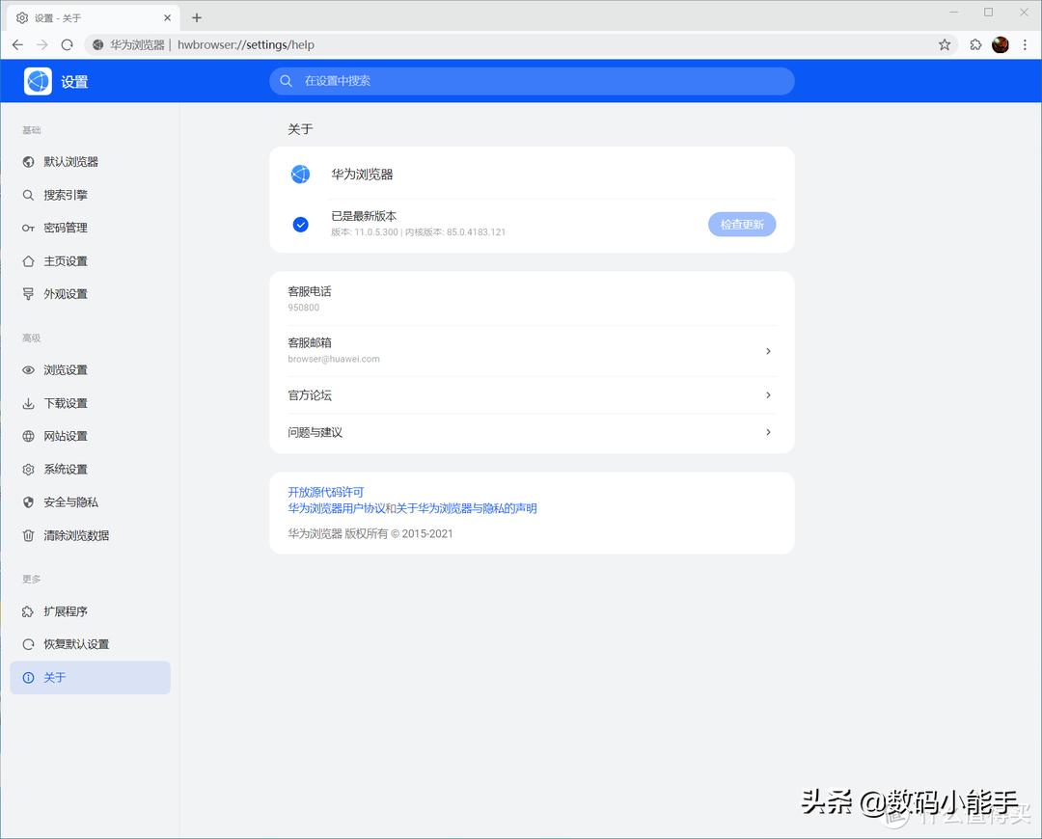
Task: Click the 客服电话 950800 entry
Action: [x=532, y=299]
